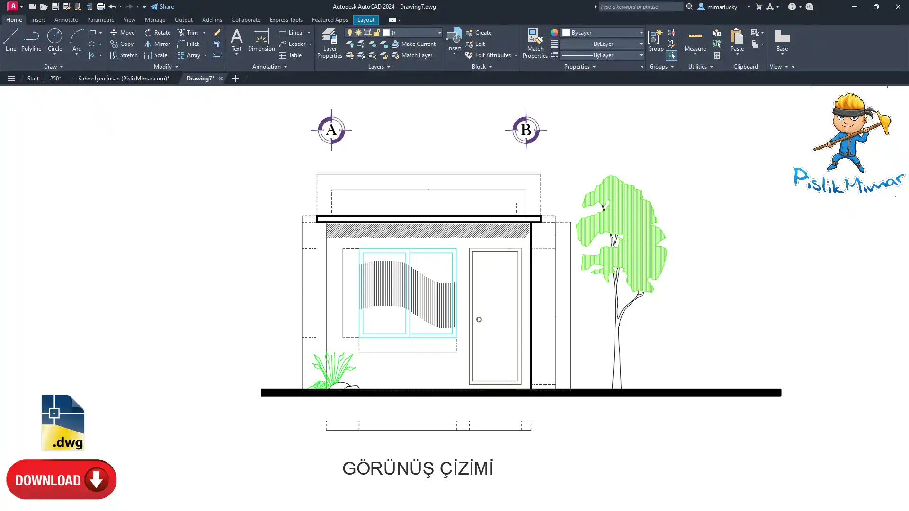Open the Layer Properties manager
The image size is (909, 511).
click(x=330, y=43)
